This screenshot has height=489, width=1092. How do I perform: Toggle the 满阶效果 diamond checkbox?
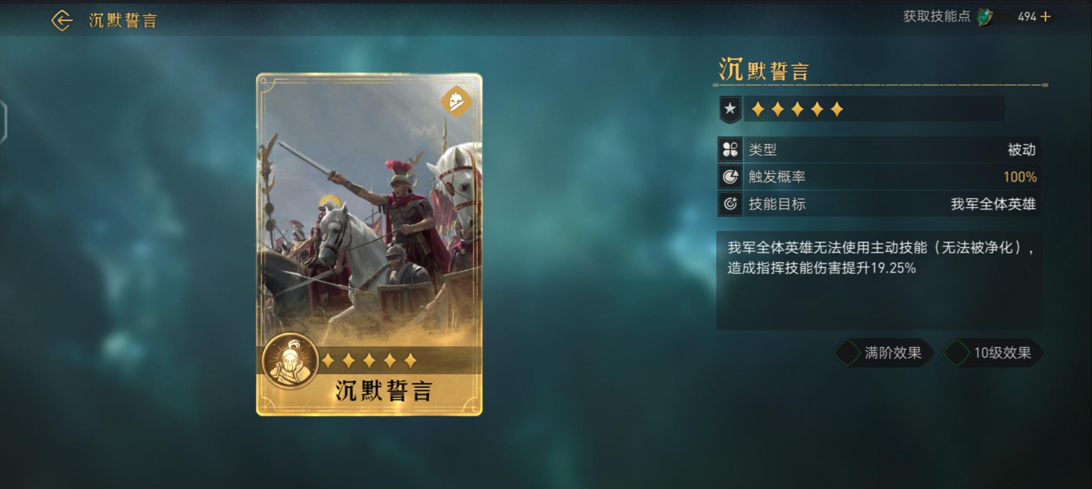pos(847,353)
